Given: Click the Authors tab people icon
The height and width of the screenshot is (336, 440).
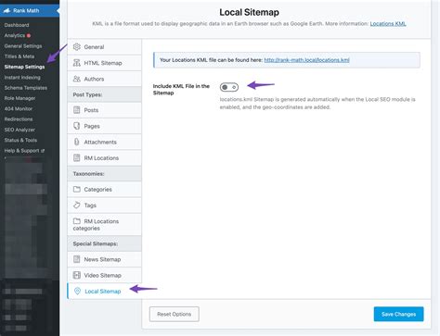Looking at the screenshot, I should (x=77, y=79).
